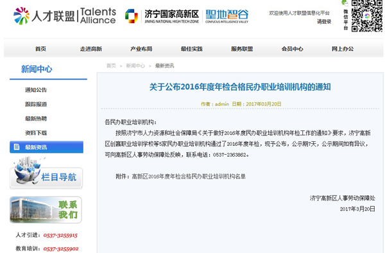Open the 最佳实践 menu item

pyautogui.click(x=191, y=49)
